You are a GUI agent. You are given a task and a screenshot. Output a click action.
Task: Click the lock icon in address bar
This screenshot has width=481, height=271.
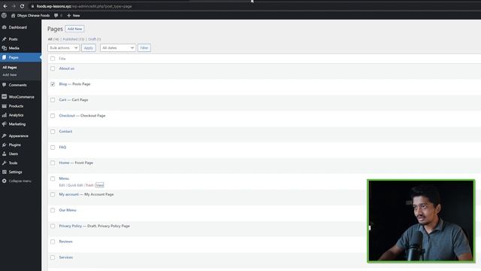32,6
